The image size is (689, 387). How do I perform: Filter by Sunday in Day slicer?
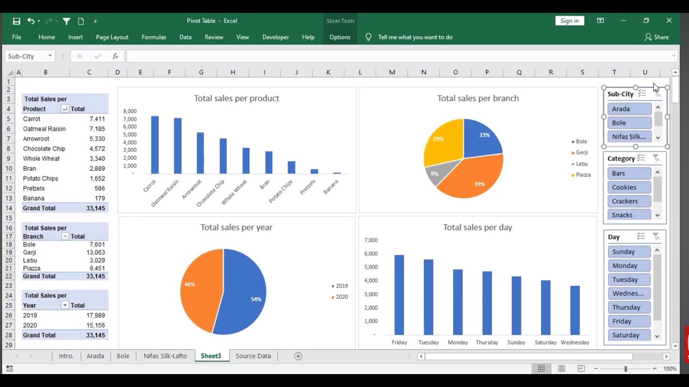629,252
